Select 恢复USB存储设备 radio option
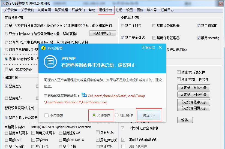The image size is (225, 149). click(x=6, y=59)
